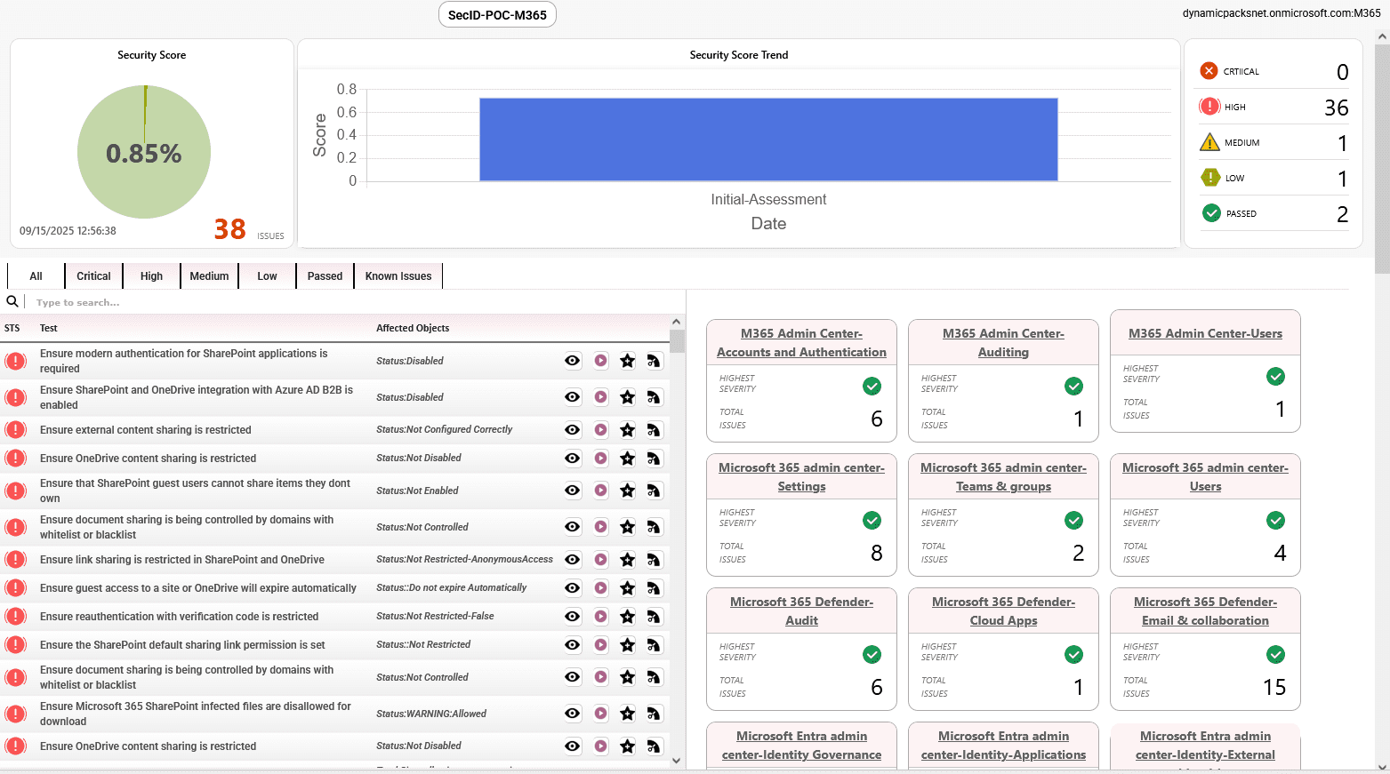Open M365 Admin Center-Accounts and Authentication link
The image size is (1390, 774).
[x=801, y=343]
